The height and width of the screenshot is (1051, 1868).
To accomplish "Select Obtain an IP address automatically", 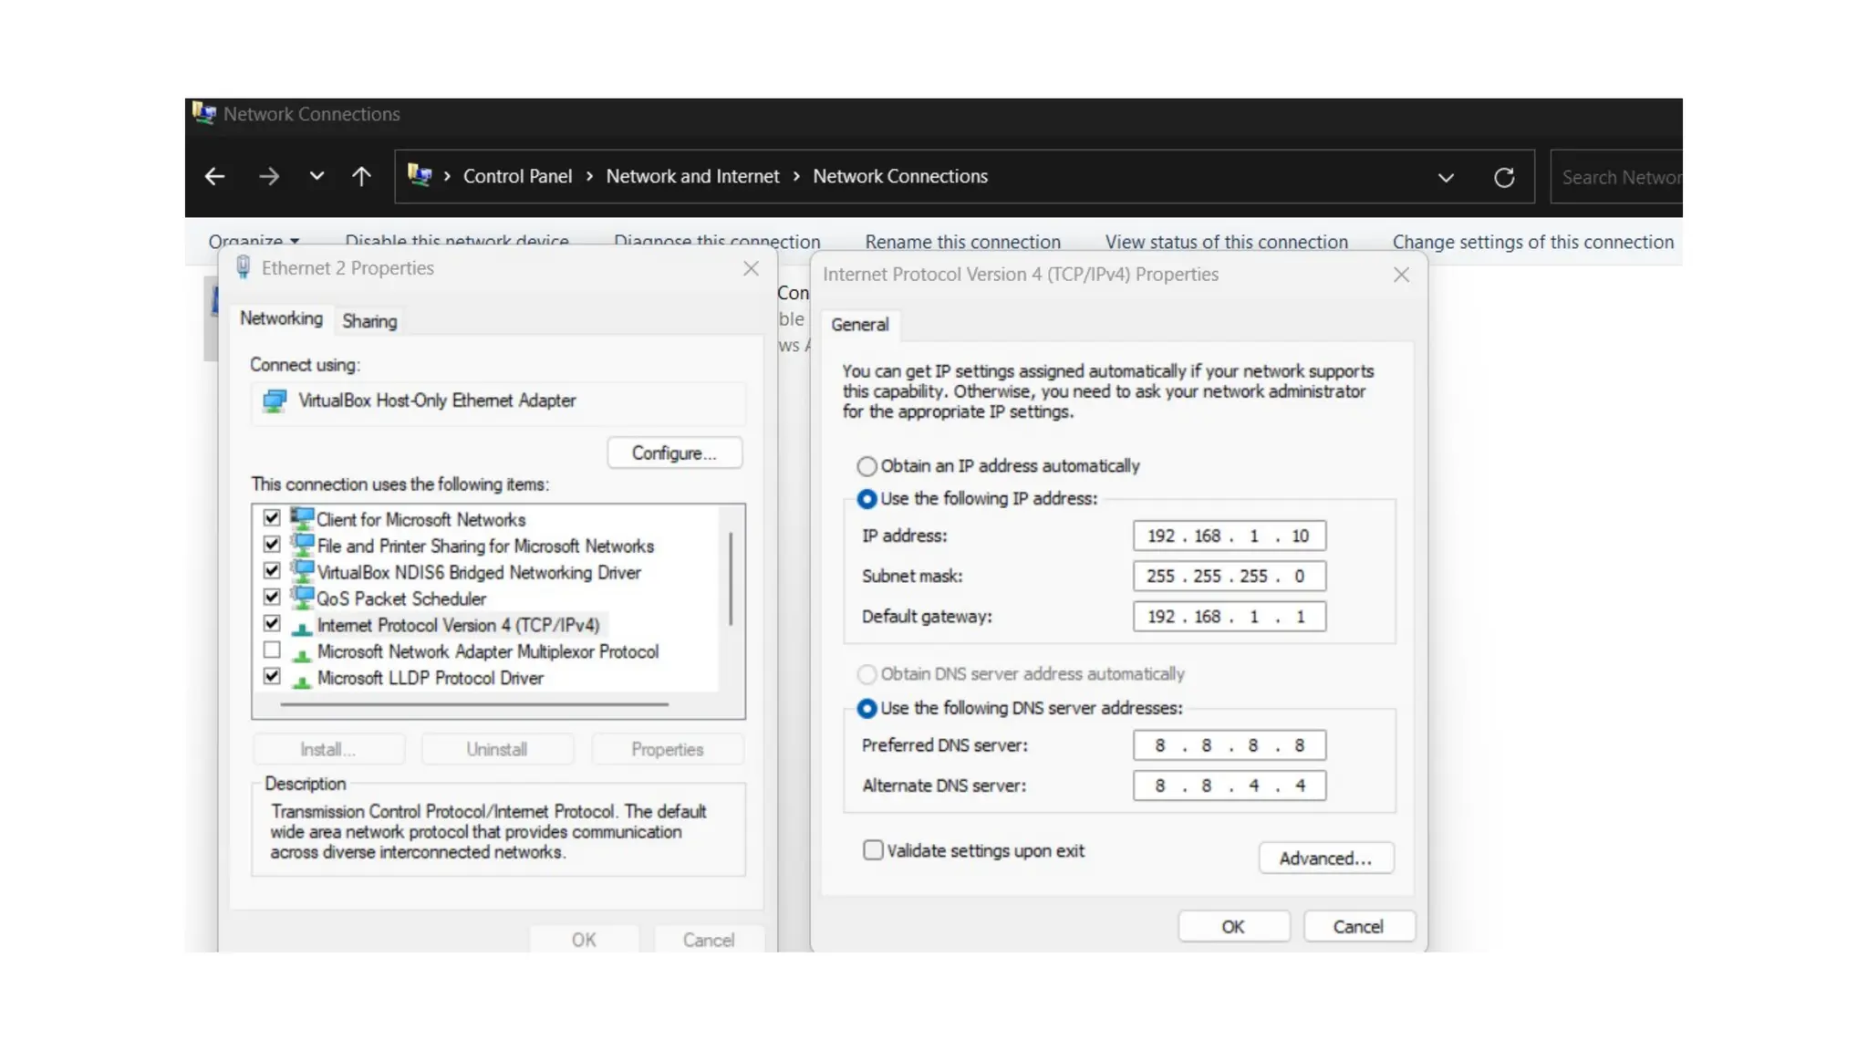I will (x=867, y=466).
